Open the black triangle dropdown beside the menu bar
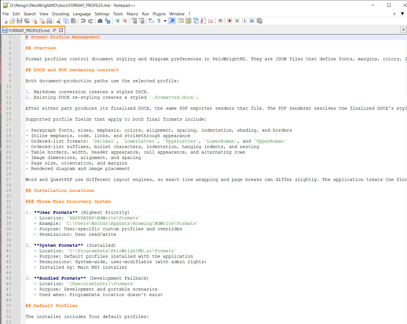The image size is (407, 324). [x=402, y=14]
